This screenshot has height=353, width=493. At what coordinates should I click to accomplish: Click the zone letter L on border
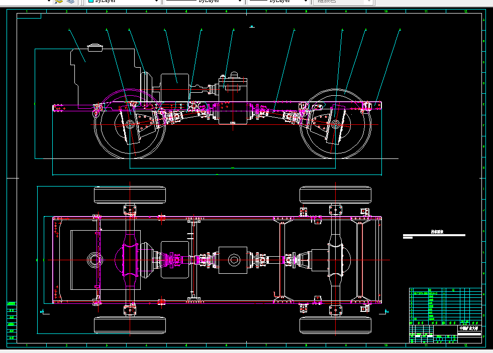click(x=483, y=252)
